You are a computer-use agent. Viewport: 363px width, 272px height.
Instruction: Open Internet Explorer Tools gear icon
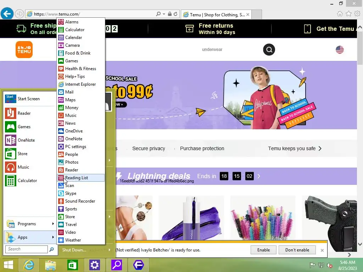(x=357, y=14)
